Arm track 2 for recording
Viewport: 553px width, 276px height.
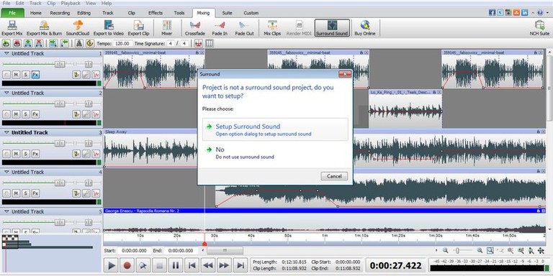tap(6, 114)
